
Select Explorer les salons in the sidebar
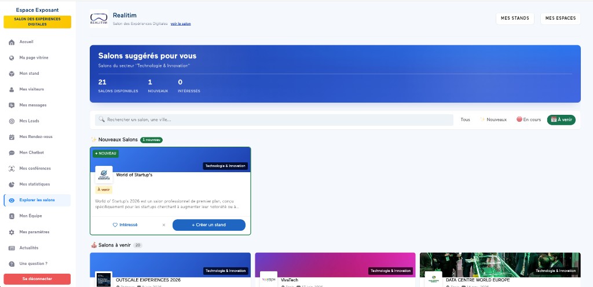pos(37,200)
